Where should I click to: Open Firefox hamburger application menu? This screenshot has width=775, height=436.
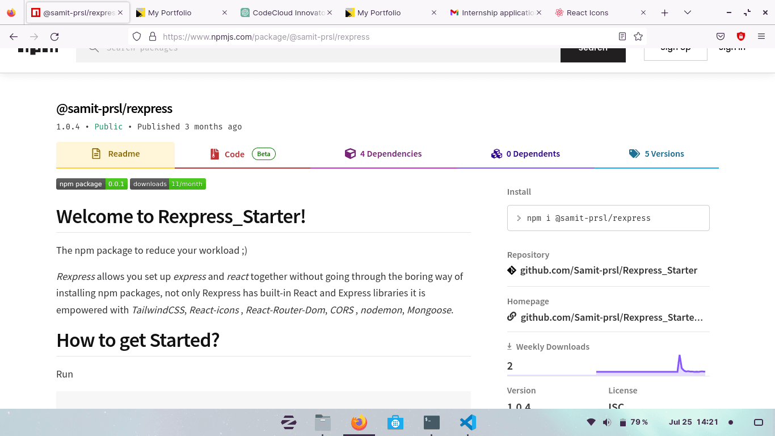click(x=761, y=37)
